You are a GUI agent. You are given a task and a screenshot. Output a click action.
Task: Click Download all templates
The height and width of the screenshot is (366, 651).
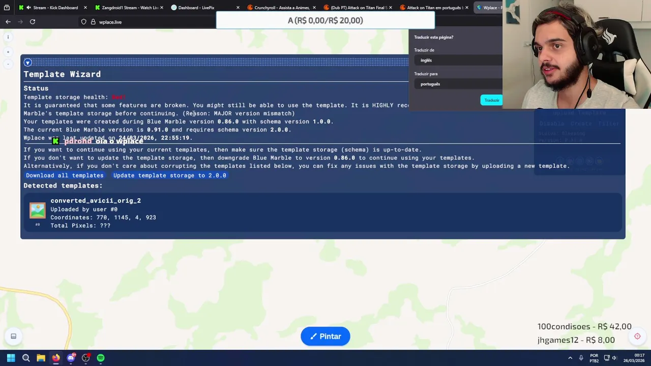[65, 175]
